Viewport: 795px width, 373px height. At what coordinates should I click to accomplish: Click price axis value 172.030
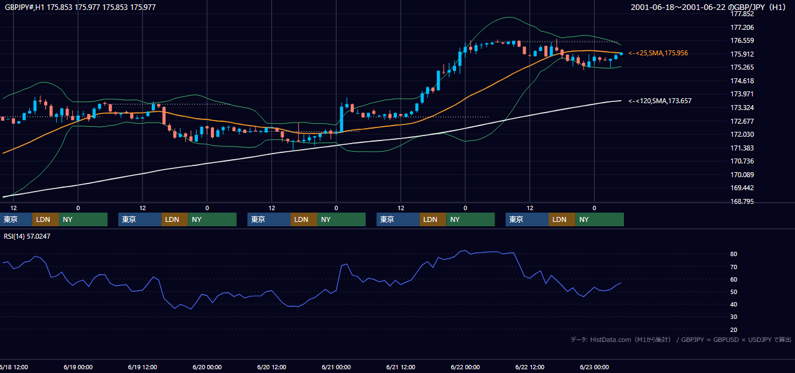pyautogui.click(x=742, y=135)
